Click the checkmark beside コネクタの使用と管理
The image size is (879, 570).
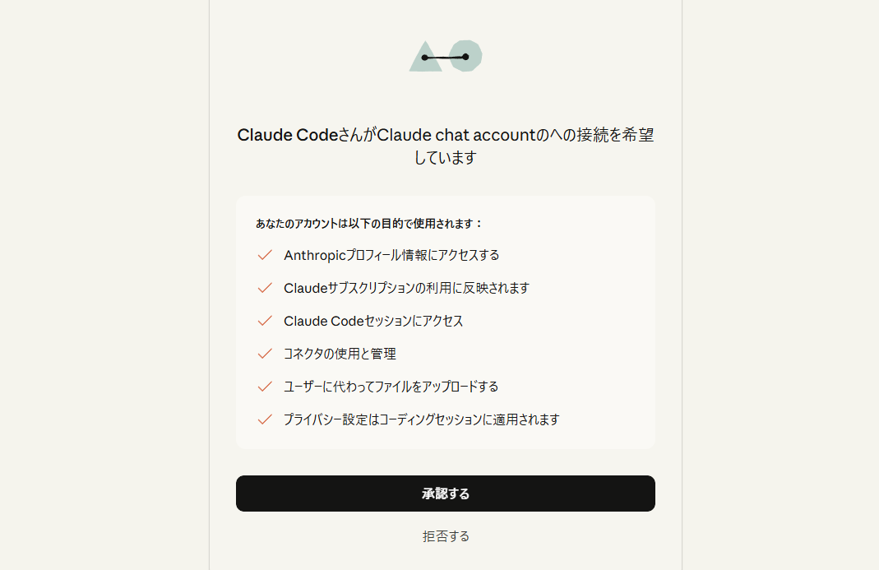(x=264, y=354)
